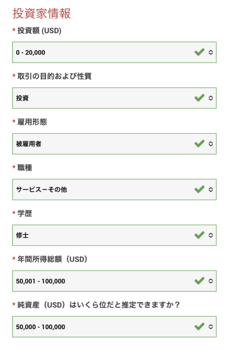230x350 pixels.
Task: Choose the 'サービスーその他' value text
Action: pos(42,190)
